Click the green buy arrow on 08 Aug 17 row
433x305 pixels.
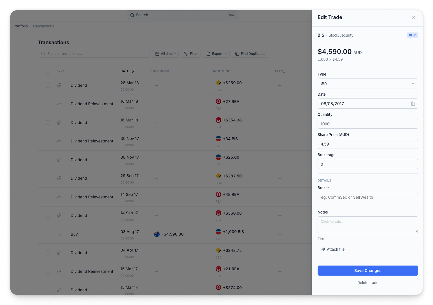59,234
